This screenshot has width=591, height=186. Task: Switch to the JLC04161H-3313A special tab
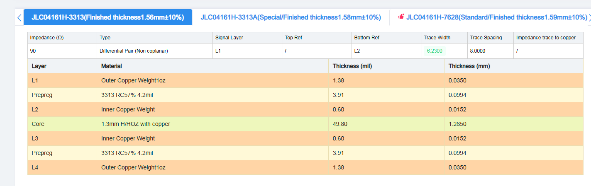point(291,17)
